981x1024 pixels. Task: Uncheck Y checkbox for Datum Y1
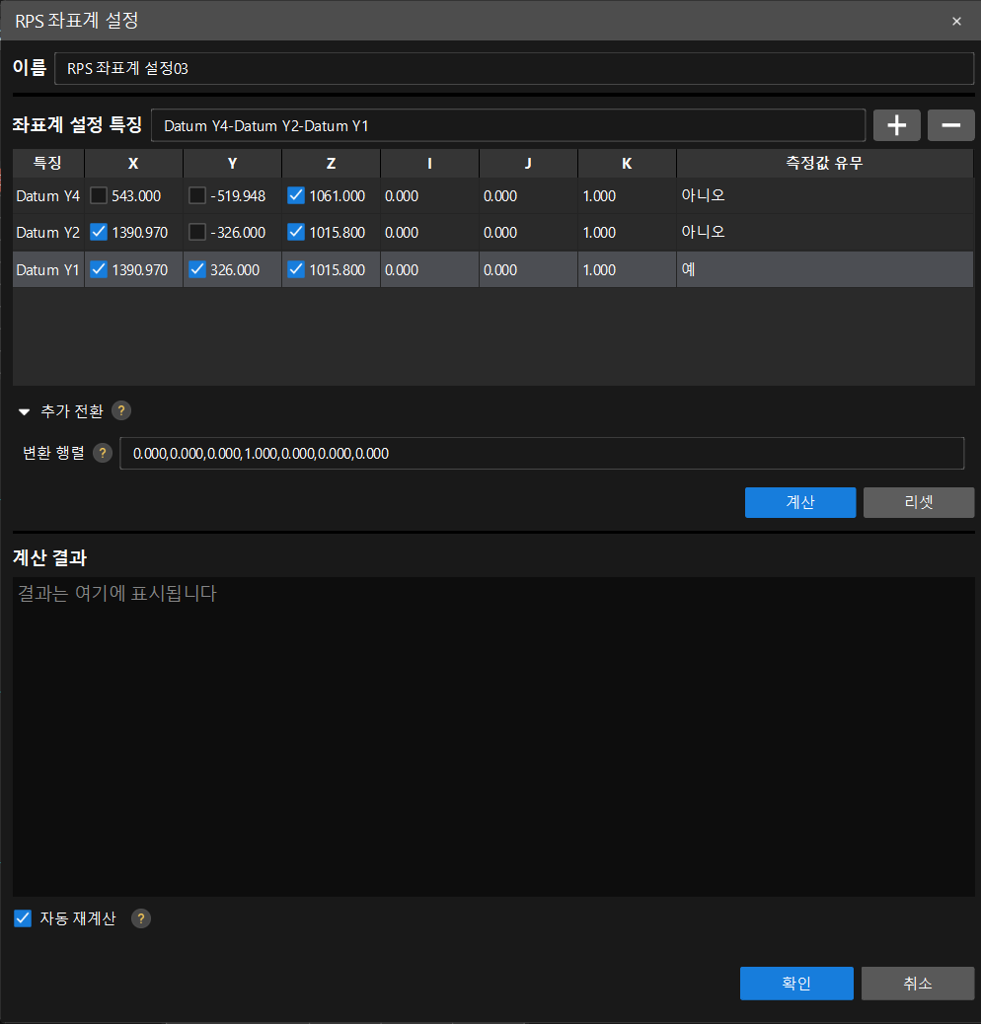coord(197,269)
